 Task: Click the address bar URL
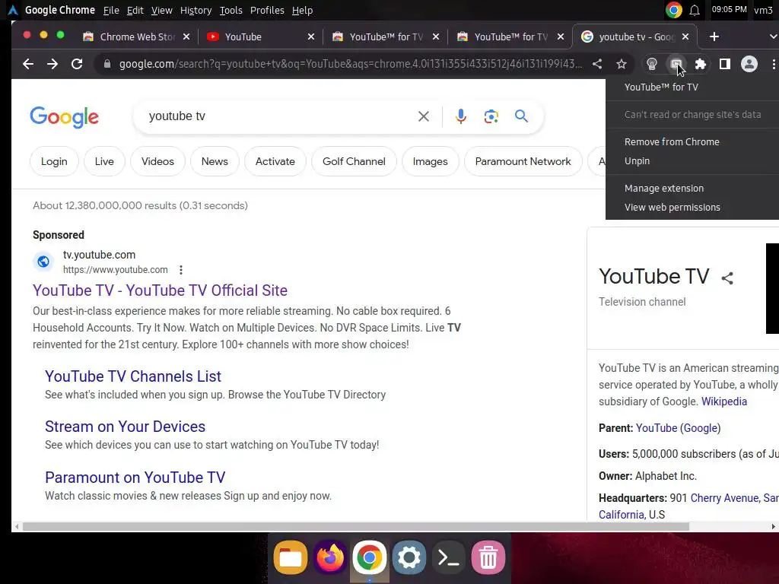coord(350,64)
